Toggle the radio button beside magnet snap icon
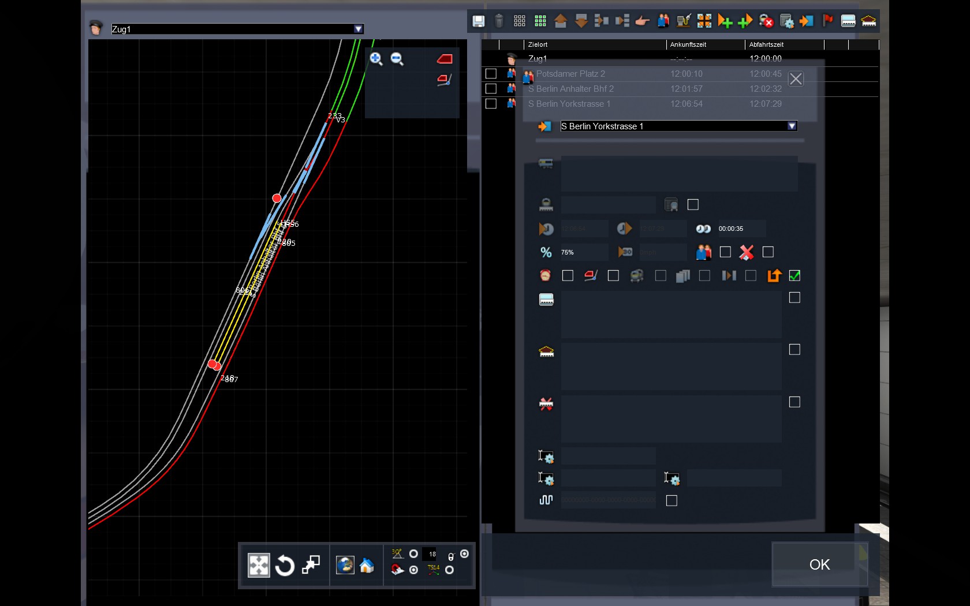The width and height of the screenshot is (970, 606). [x=413, y=570]
